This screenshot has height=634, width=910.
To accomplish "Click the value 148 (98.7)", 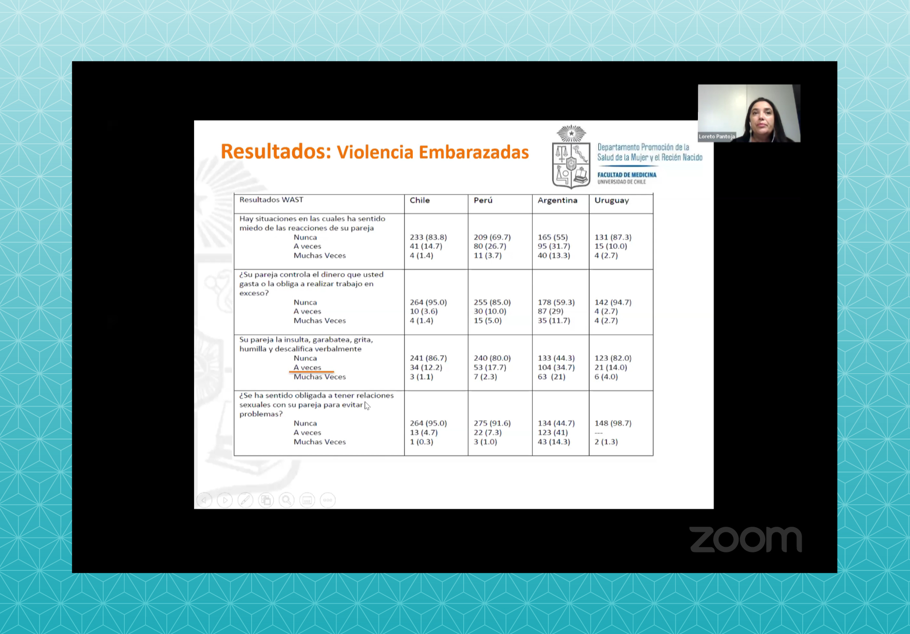I will (x=613, y=424).
